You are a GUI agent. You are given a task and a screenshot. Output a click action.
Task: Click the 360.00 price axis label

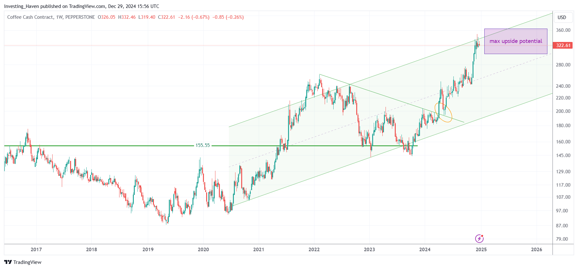click(563, 30)
